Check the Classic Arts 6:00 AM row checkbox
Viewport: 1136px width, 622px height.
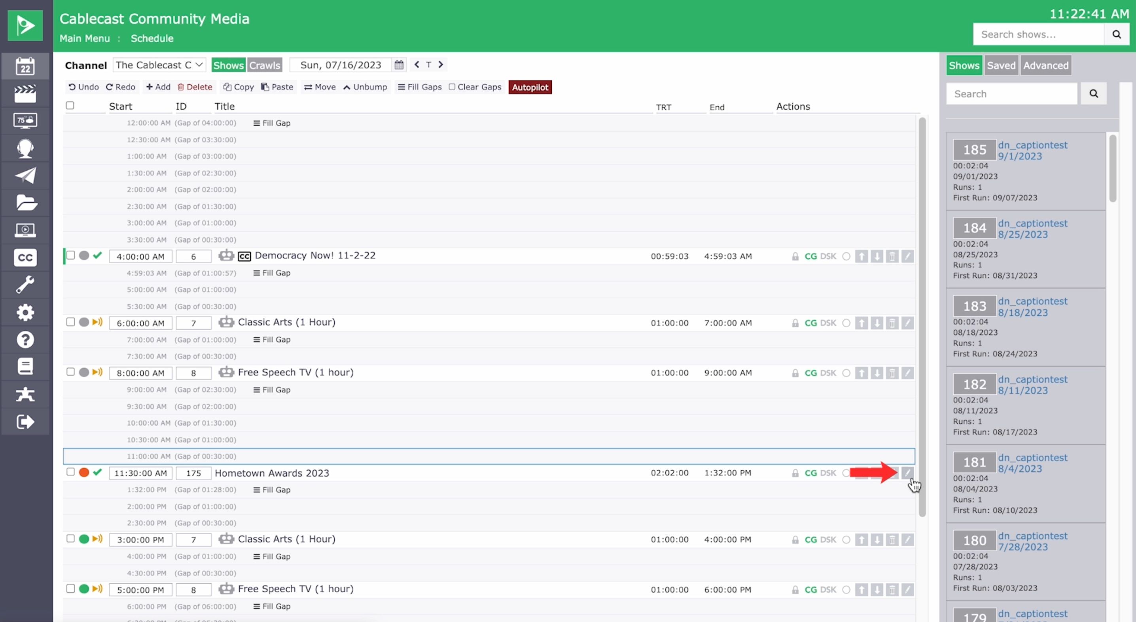[x=70, y=322]
